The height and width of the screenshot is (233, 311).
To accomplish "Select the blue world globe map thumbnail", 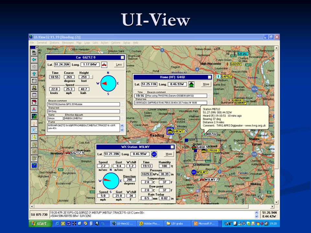I will (x=34, y=165).
